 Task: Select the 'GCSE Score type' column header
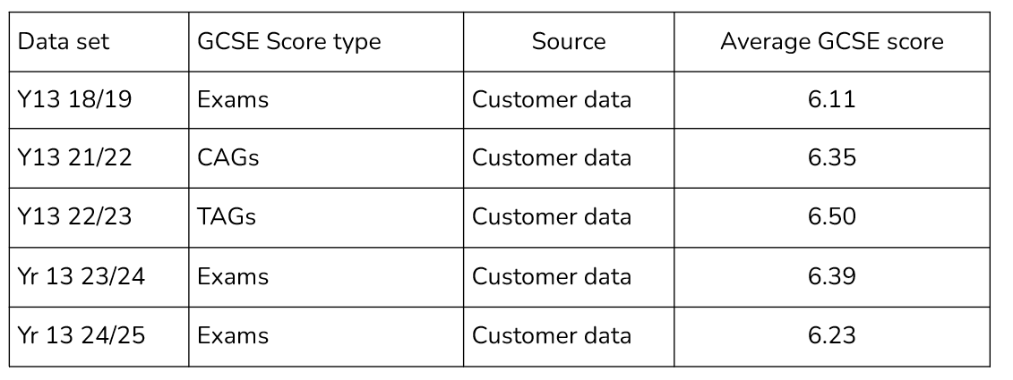[x=326, y=41]
